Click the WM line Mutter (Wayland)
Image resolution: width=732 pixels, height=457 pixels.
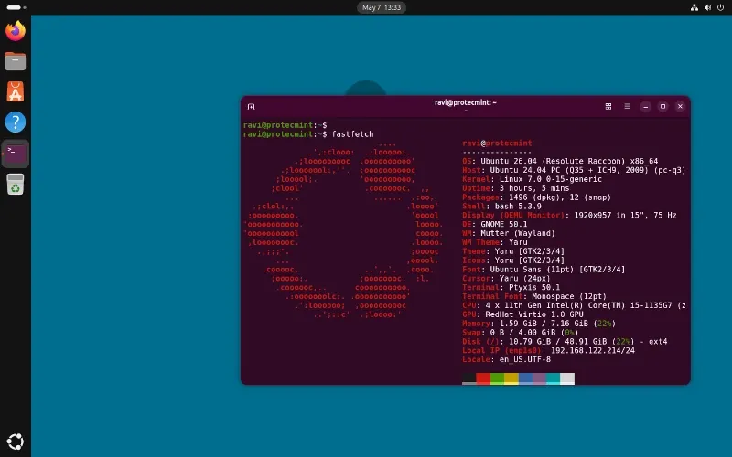pyautogui.click(x=509, y=233)
